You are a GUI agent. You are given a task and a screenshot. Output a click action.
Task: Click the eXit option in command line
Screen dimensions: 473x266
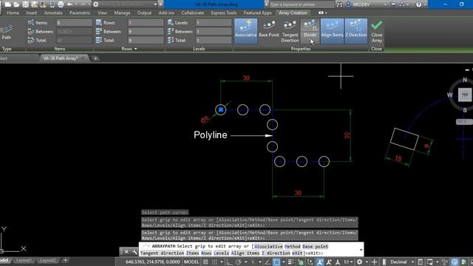tap(297, 253)
